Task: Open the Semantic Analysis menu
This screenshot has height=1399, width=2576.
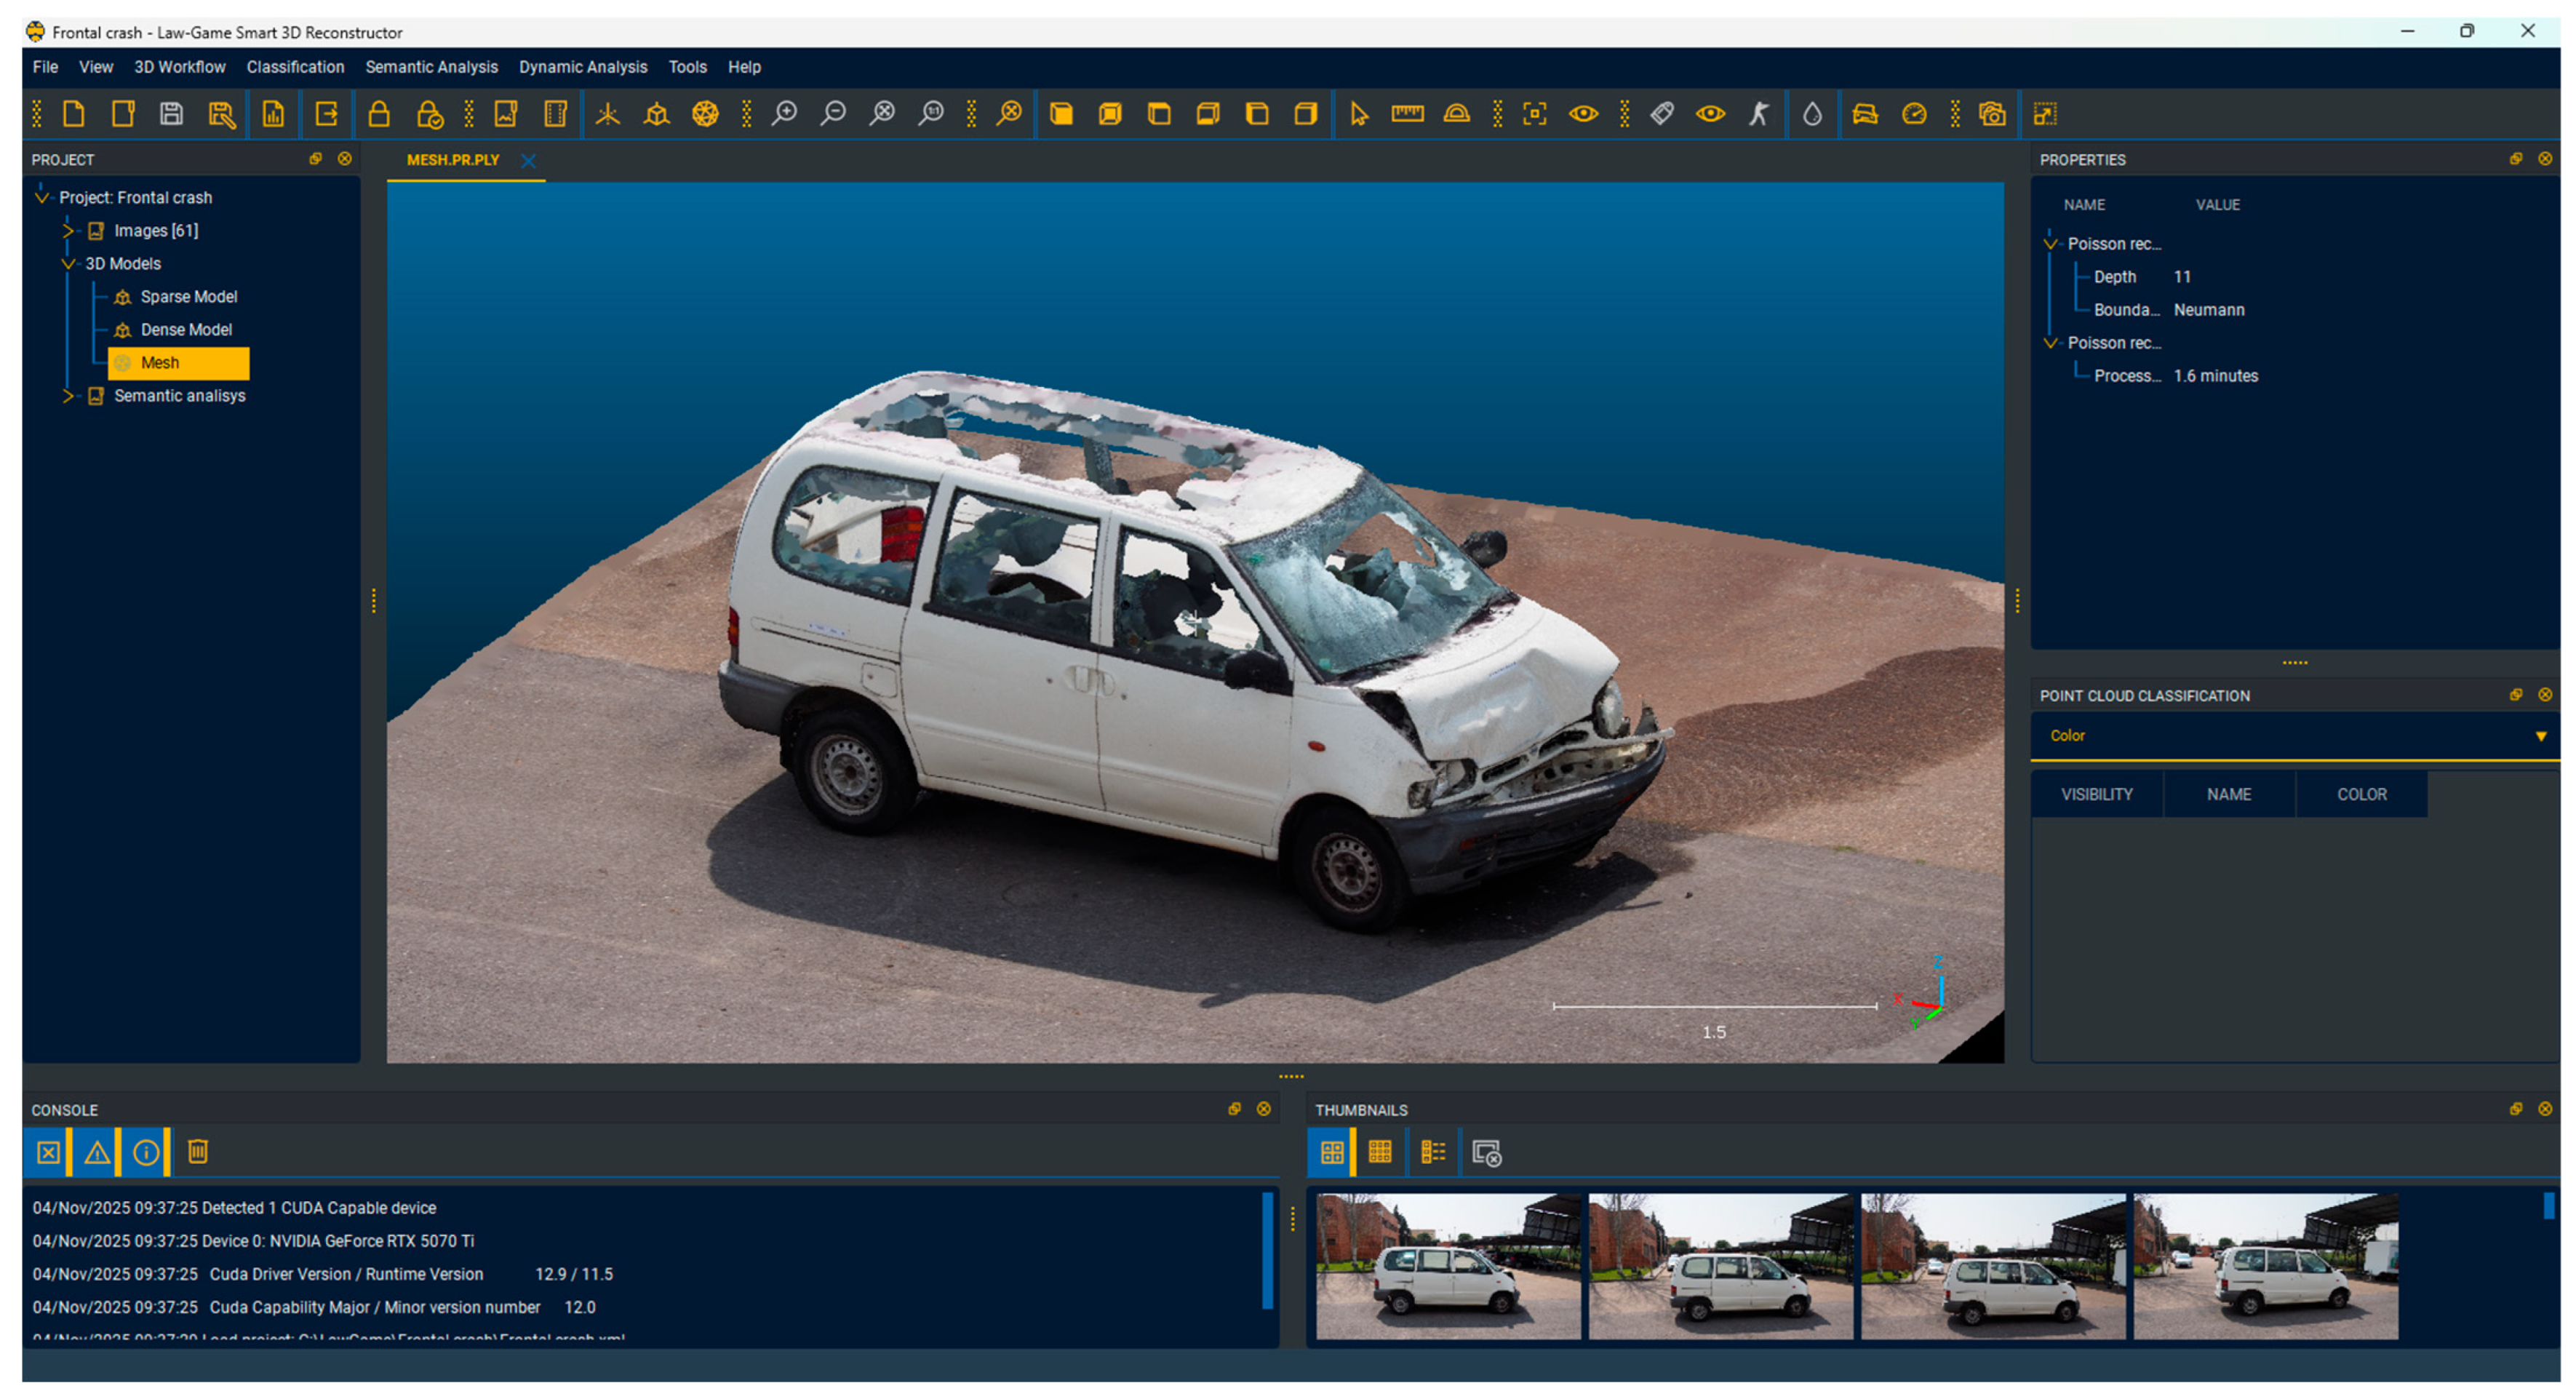Action: tap(431, 67)
